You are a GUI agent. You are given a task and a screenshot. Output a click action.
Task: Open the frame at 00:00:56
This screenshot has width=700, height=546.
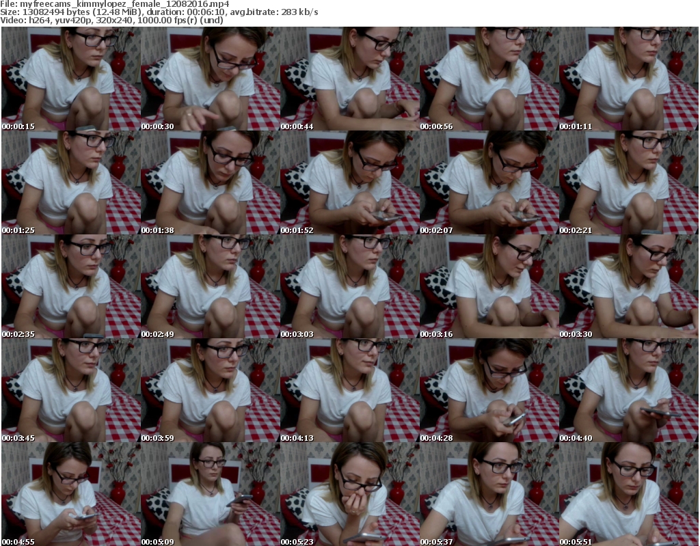pyautogui.click(x=489, y=79)
